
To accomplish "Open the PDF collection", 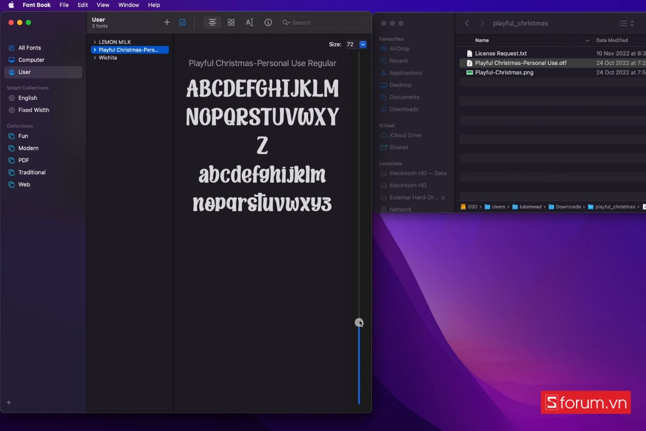I will click(x=43, y=160).
